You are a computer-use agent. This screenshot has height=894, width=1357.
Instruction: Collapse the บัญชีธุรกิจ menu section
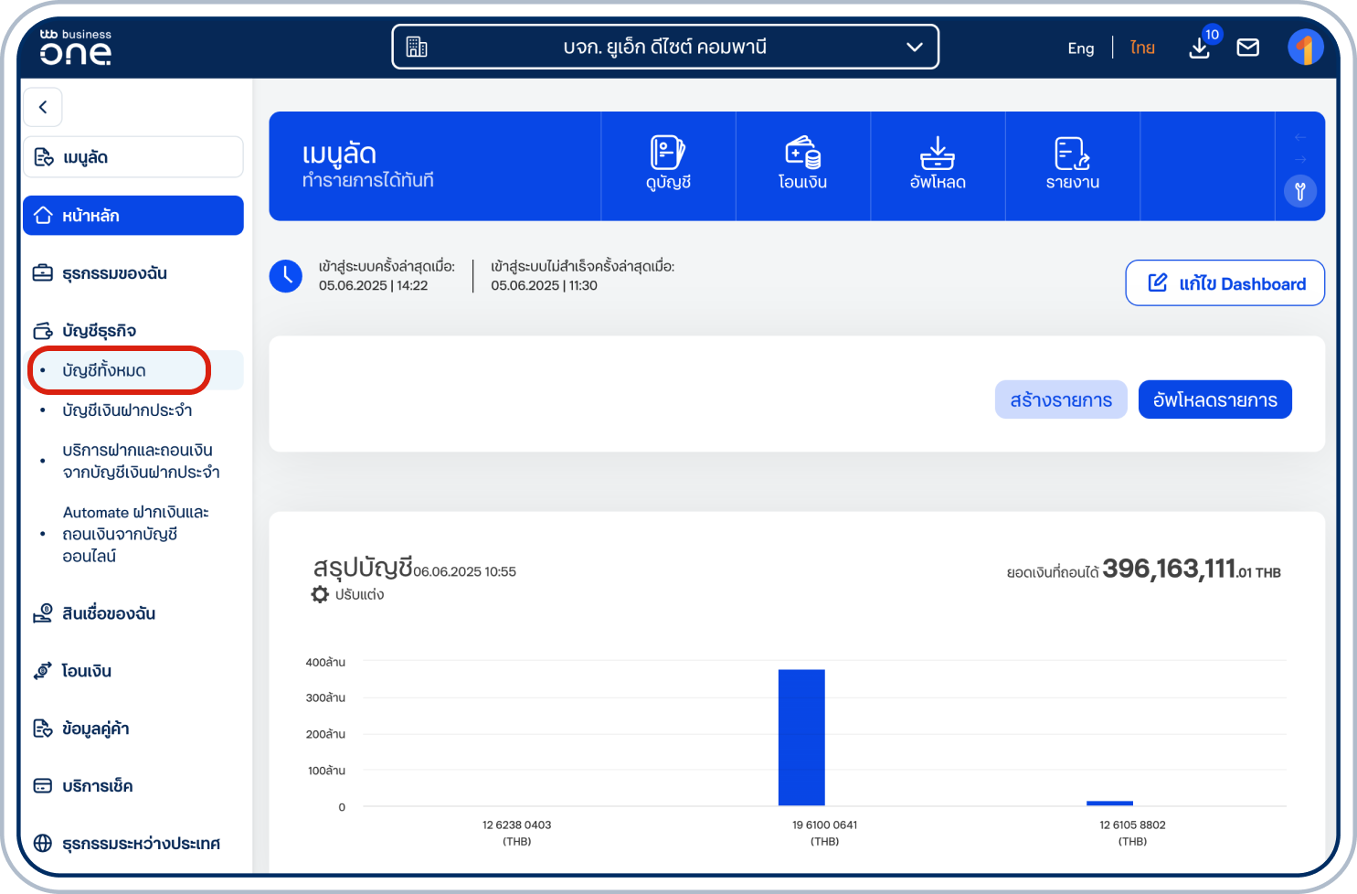click(99, 331)
